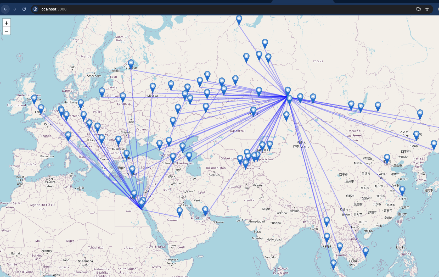The width and height of the screenshot is (439, 277).
Task: Select the marker at Bucharest
Action: click(118, 140)
